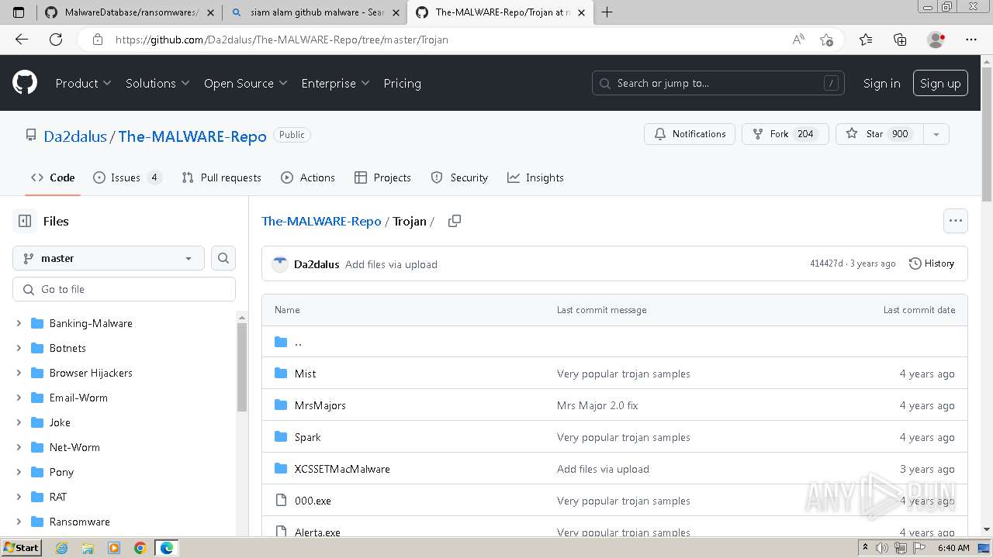993x558 pixels.
Task: Click the Mist folder icon
Action: [x=281, y=374]
